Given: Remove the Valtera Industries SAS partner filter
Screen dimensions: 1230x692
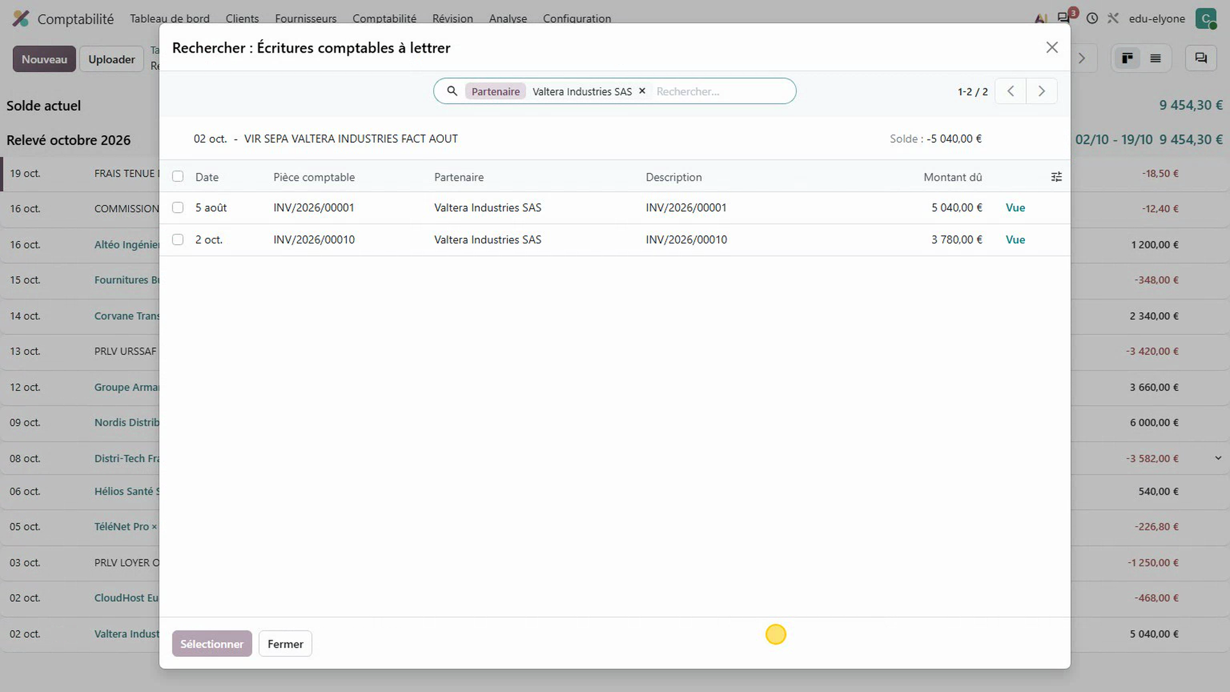Looking at the screenshot, I should pos(642,91).
